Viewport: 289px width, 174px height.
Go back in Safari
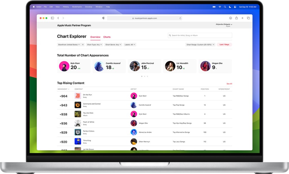[x=58, y=18]
